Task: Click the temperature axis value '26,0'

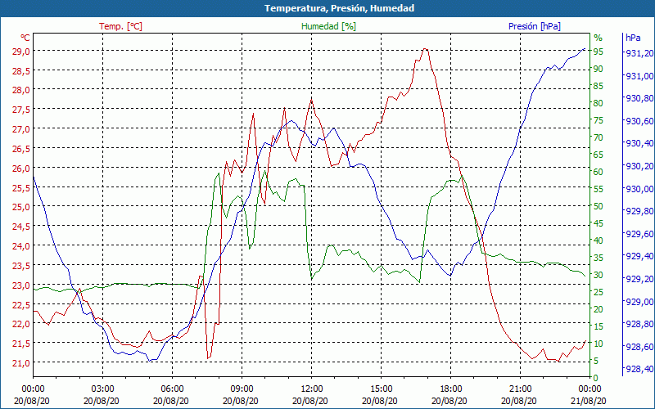Action: (x=20, y=169)
